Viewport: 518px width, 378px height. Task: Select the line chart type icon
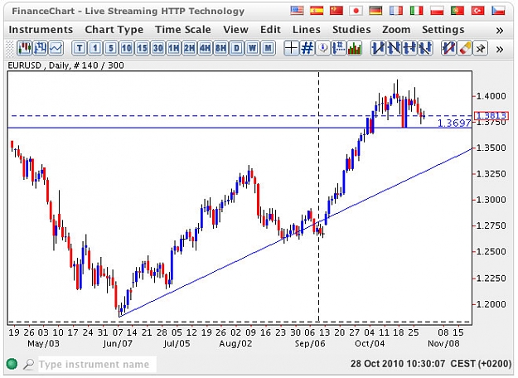pos(56,48)
